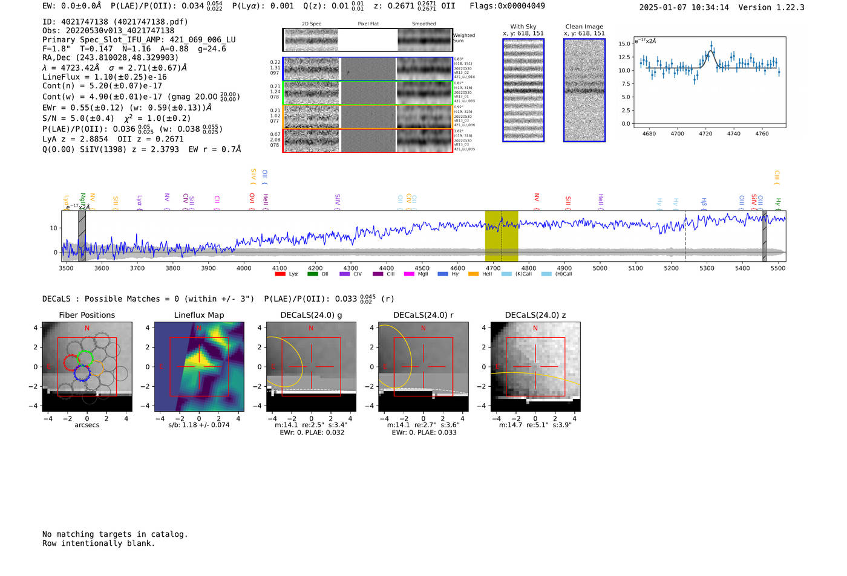Open the Clean Image cutout

click(x=584, y=90)
